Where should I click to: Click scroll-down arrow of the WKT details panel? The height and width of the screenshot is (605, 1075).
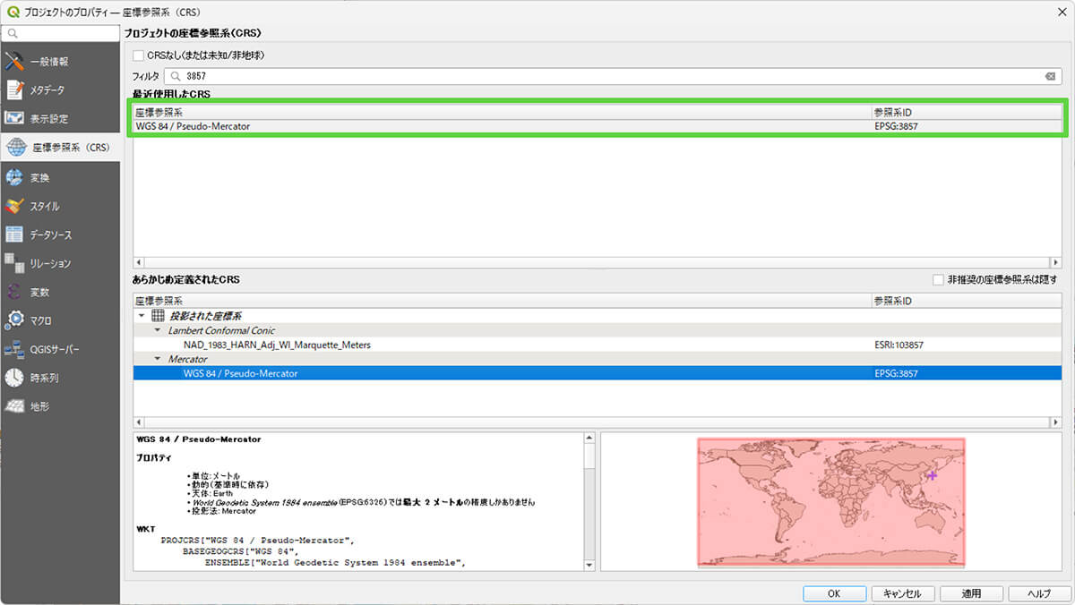tap(589, 565)
